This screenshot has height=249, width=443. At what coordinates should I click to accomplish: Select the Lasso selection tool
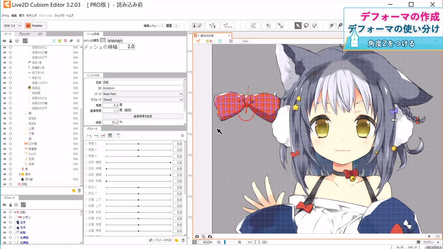click(x=307, y=25)
